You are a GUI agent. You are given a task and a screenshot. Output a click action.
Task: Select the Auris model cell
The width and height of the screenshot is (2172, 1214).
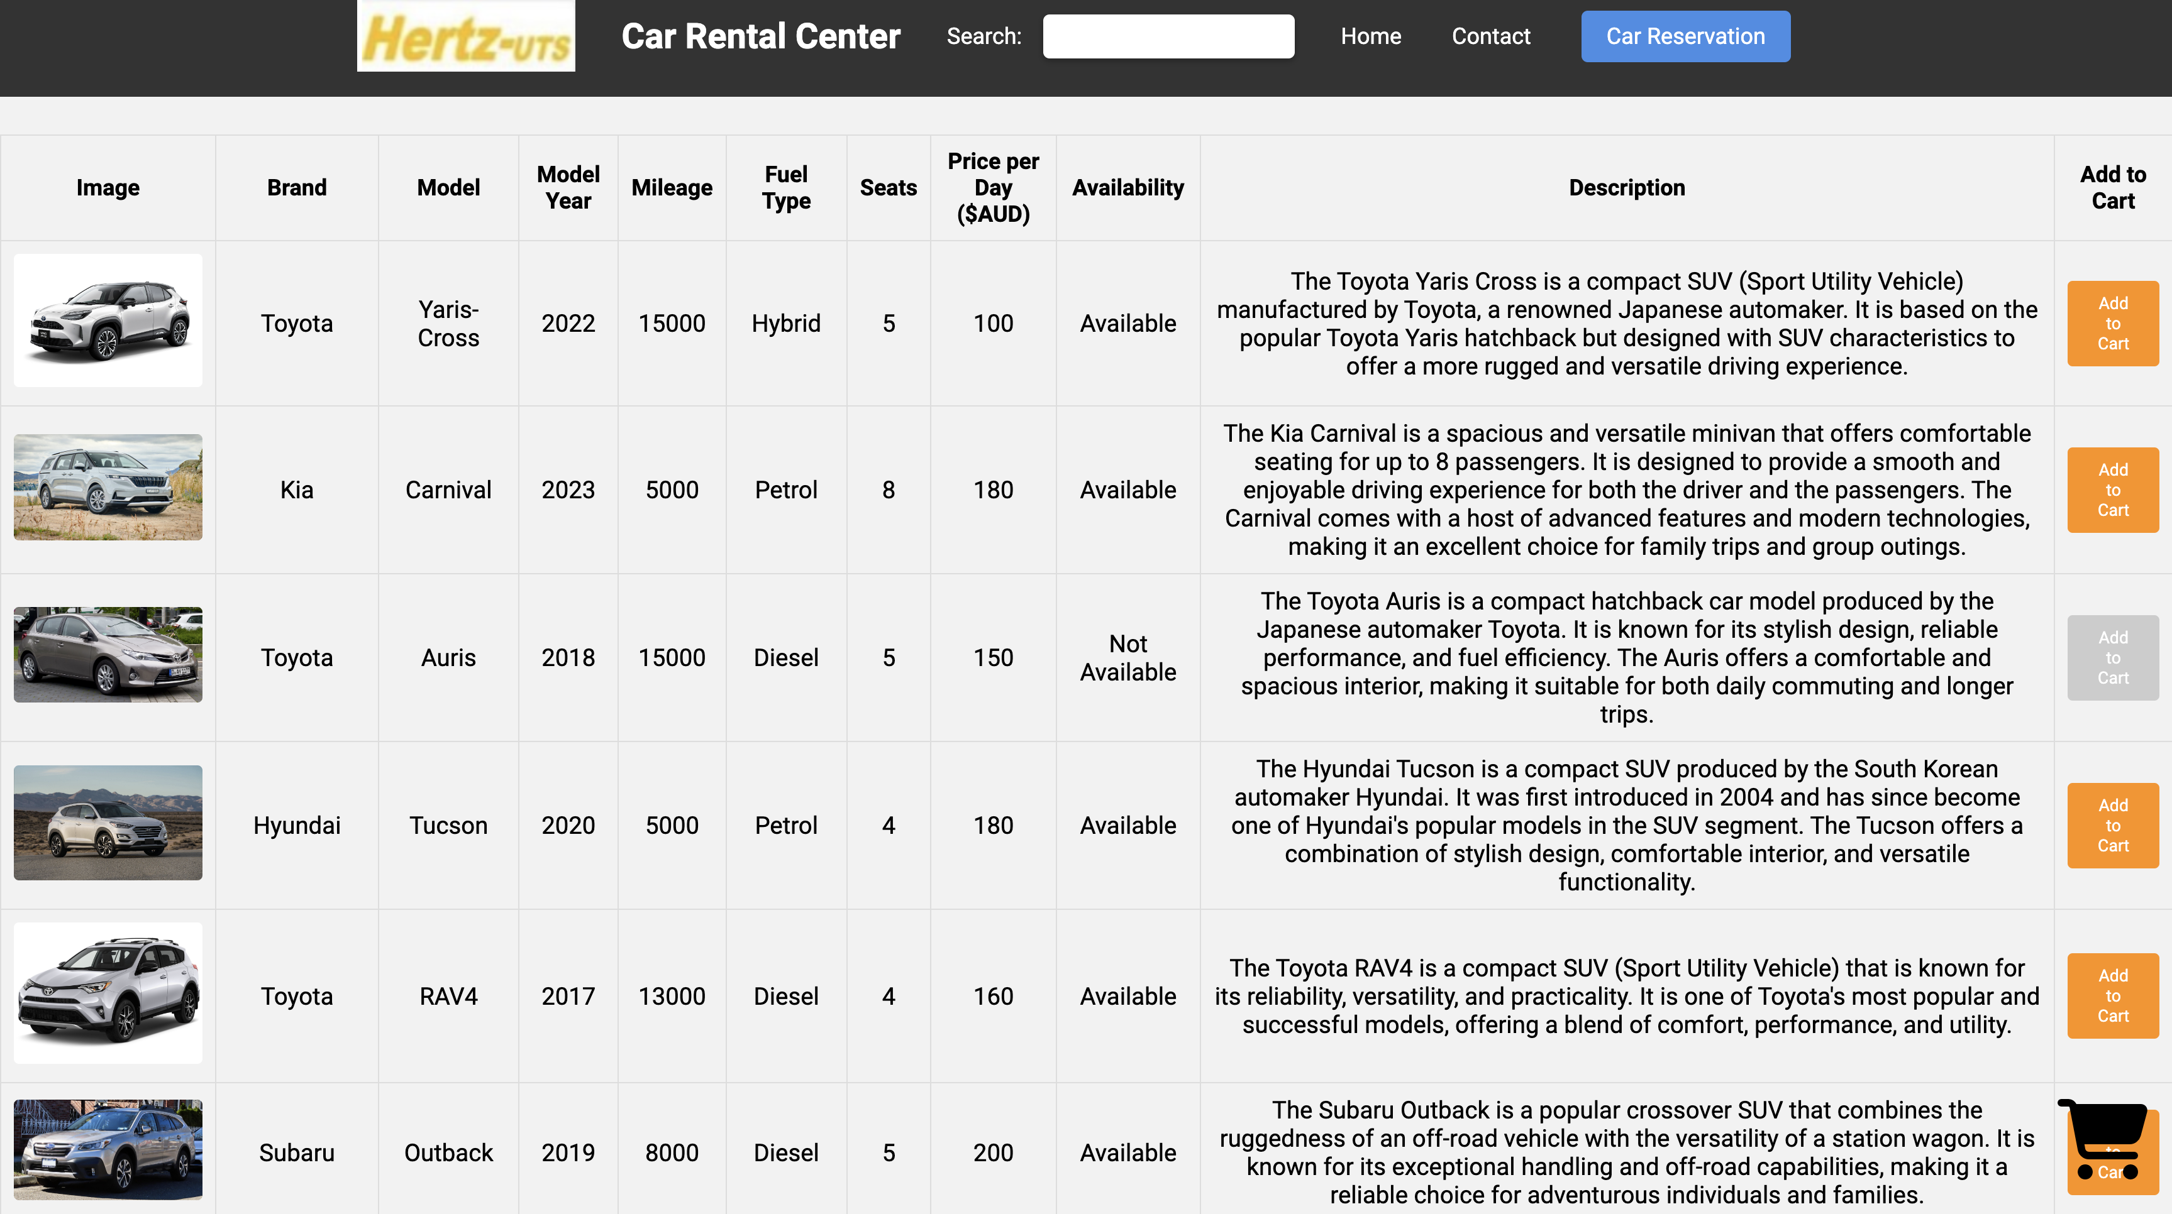[448, 658]
